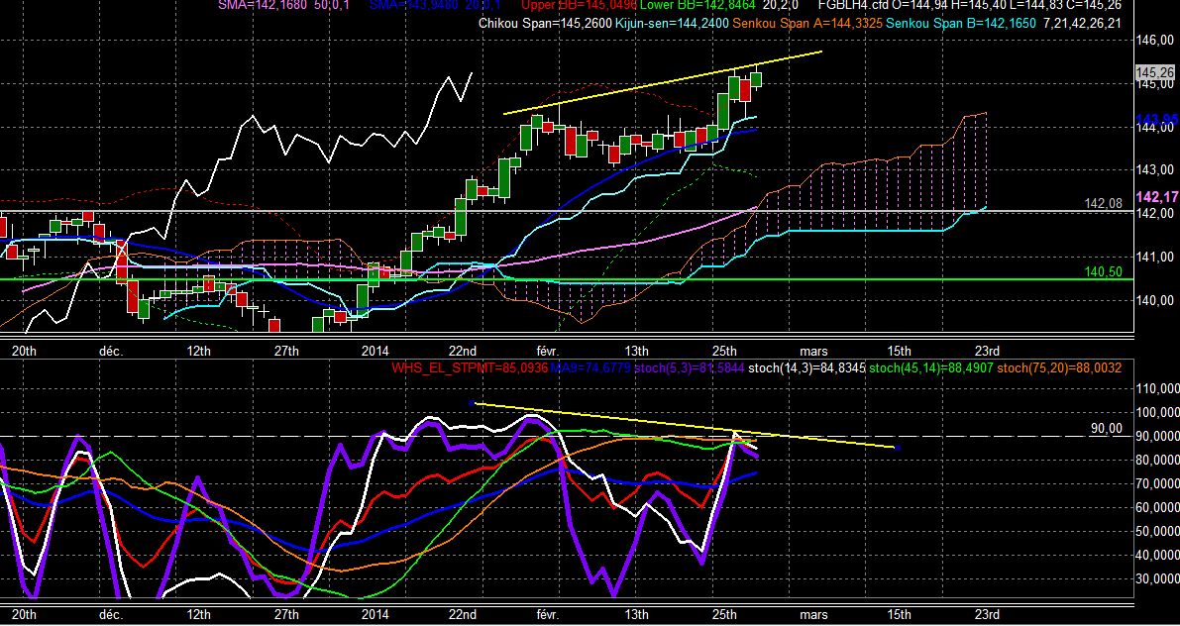The width and height of the screenshot is (1180, 626).
Task: Click '23rd' on the stochastic panel date axis
Action: point(987,615)
